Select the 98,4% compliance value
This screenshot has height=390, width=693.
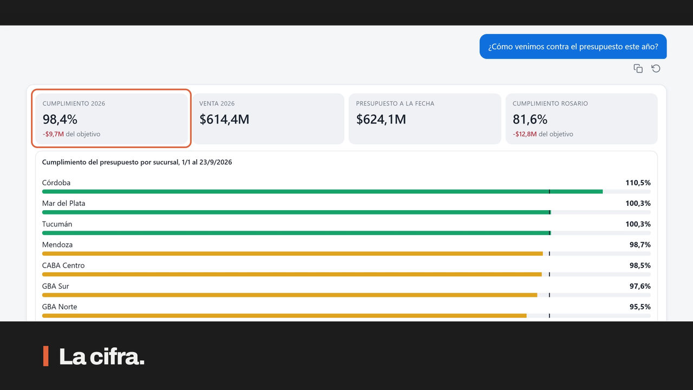click(x=60, y=119)
